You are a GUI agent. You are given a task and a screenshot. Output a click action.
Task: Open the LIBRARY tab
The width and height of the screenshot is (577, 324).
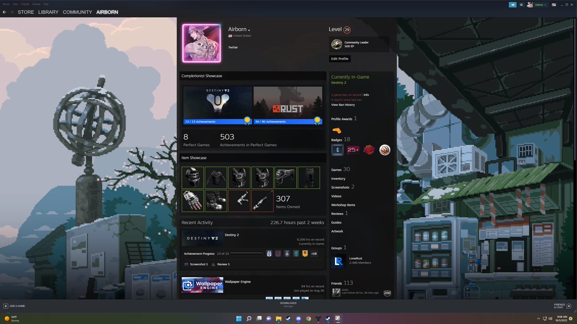coord(48,12)
